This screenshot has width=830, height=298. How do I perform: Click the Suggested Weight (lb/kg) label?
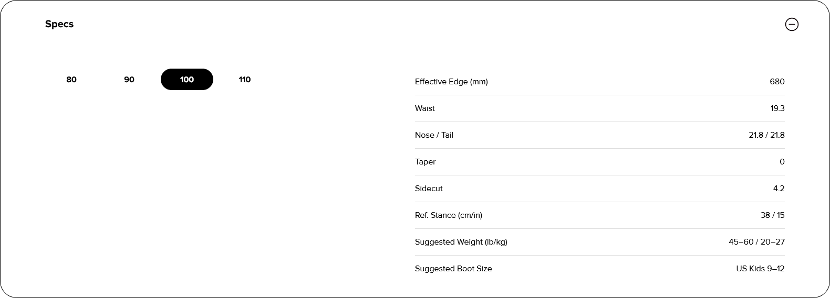point(461,242)
